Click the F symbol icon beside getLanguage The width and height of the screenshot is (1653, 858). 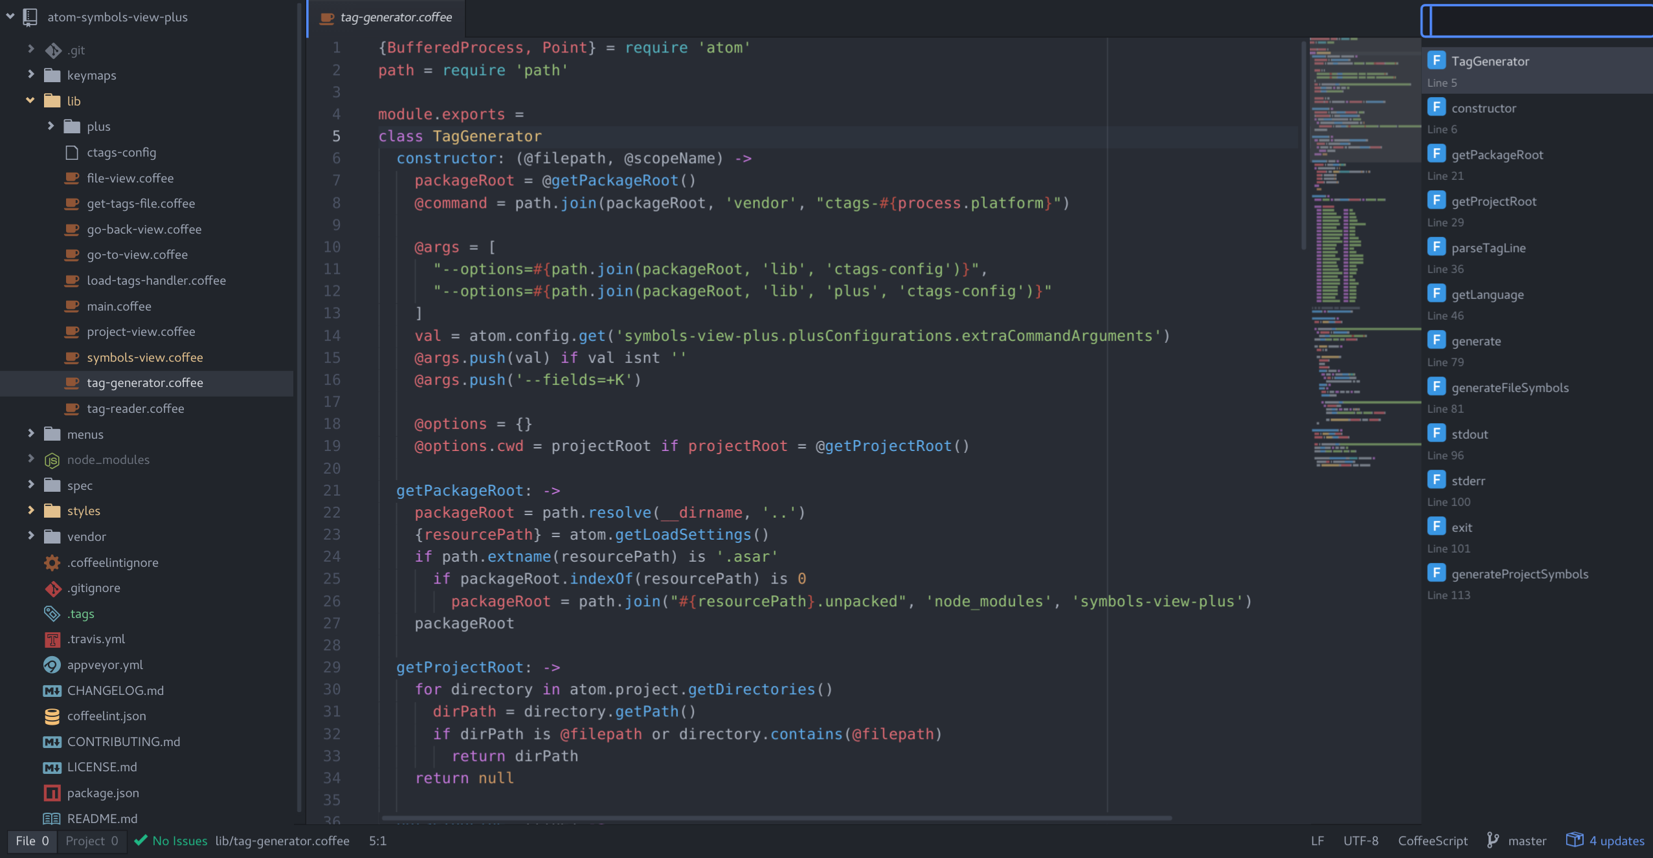pos(1436,294)
